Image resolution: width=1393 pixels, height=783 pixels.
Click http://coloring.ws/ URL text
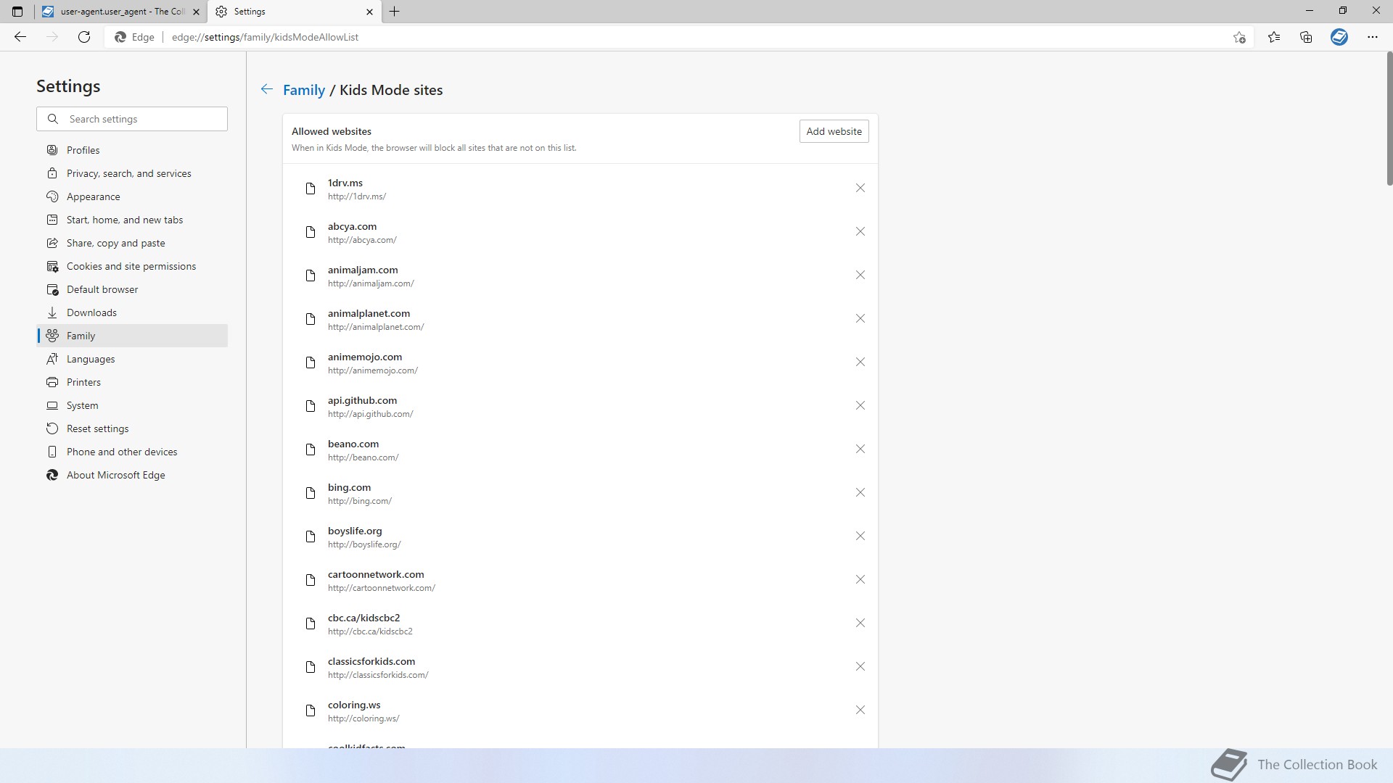coord(363,718)
